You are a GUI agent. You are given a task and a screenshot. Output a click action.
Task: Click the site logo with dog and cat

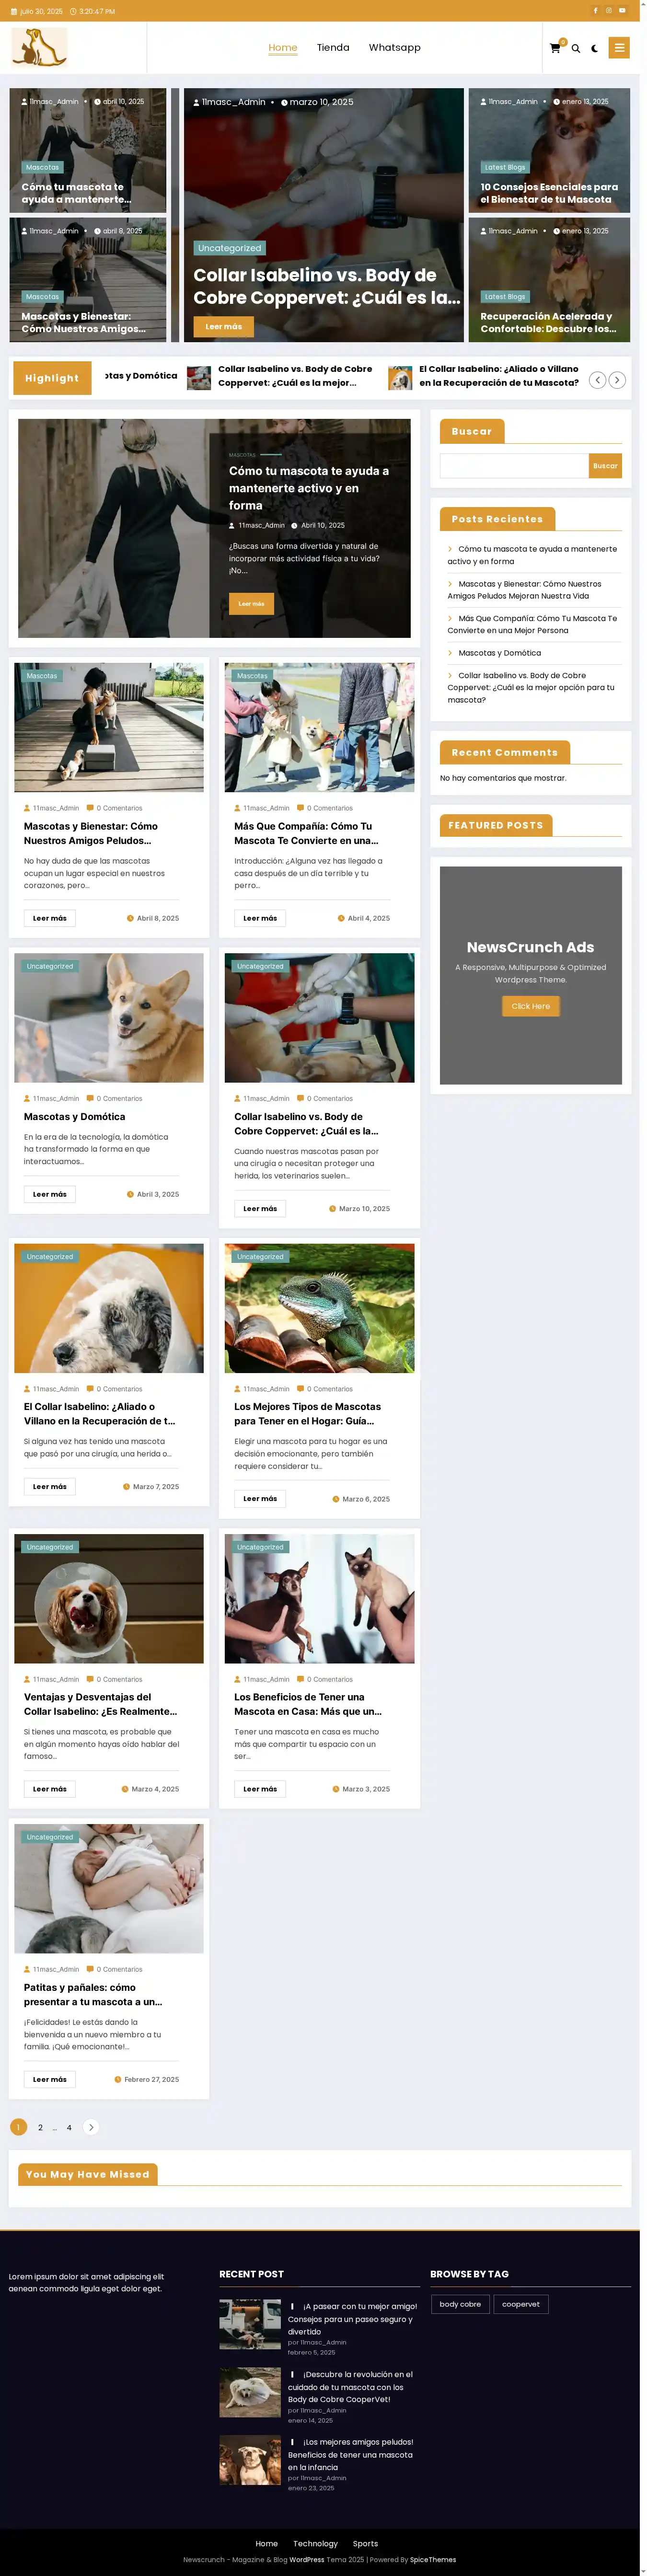tap(39, 47)
